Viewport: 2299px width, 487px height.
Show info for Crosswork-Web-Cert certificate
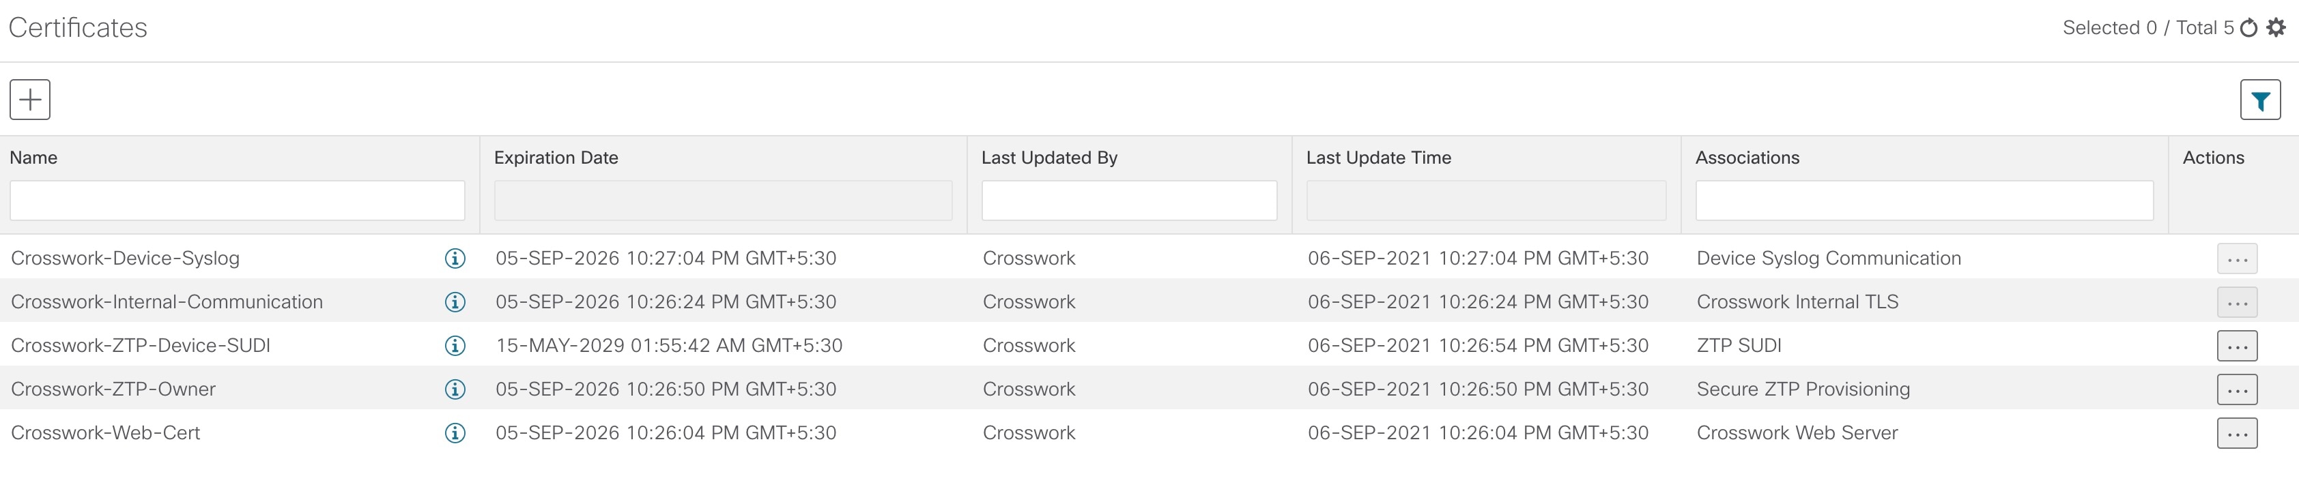pyautogui.click(x=455, y=434)
